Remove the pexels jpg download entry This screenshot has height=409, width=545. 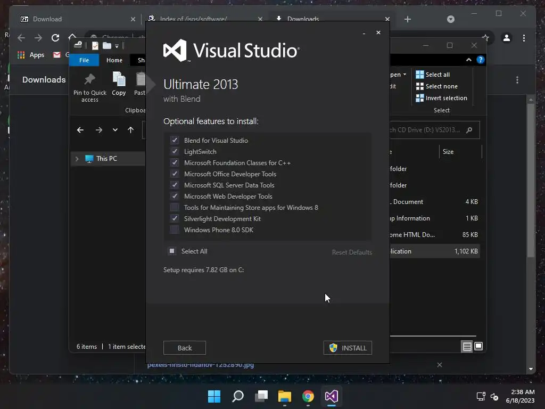[440, 365]
